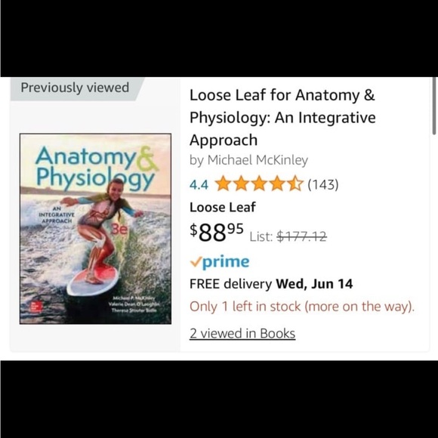438x438 pixels.
Task: Select author name Michael McKinley
Action: [258, 160]
